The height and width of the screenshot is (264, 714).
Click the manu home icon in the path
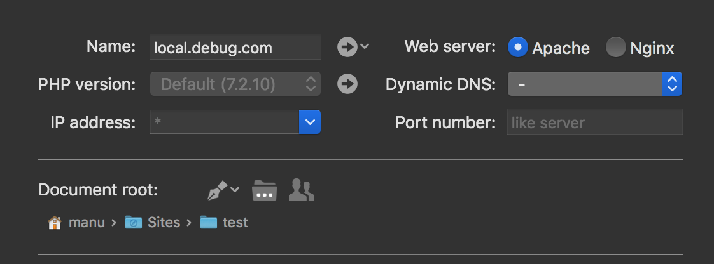coord(55,223)
